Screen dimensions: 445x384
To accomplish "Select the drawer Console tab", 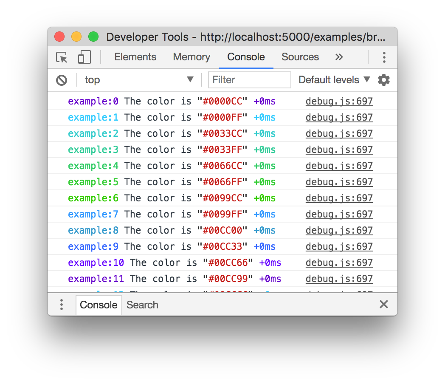I will (x=99, y=305).
